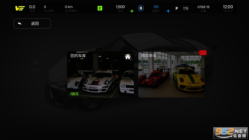Viewport: 249px width, 140px height.
Task: Click the yellow VE logo icon
Action: click(x=20, y=8)
